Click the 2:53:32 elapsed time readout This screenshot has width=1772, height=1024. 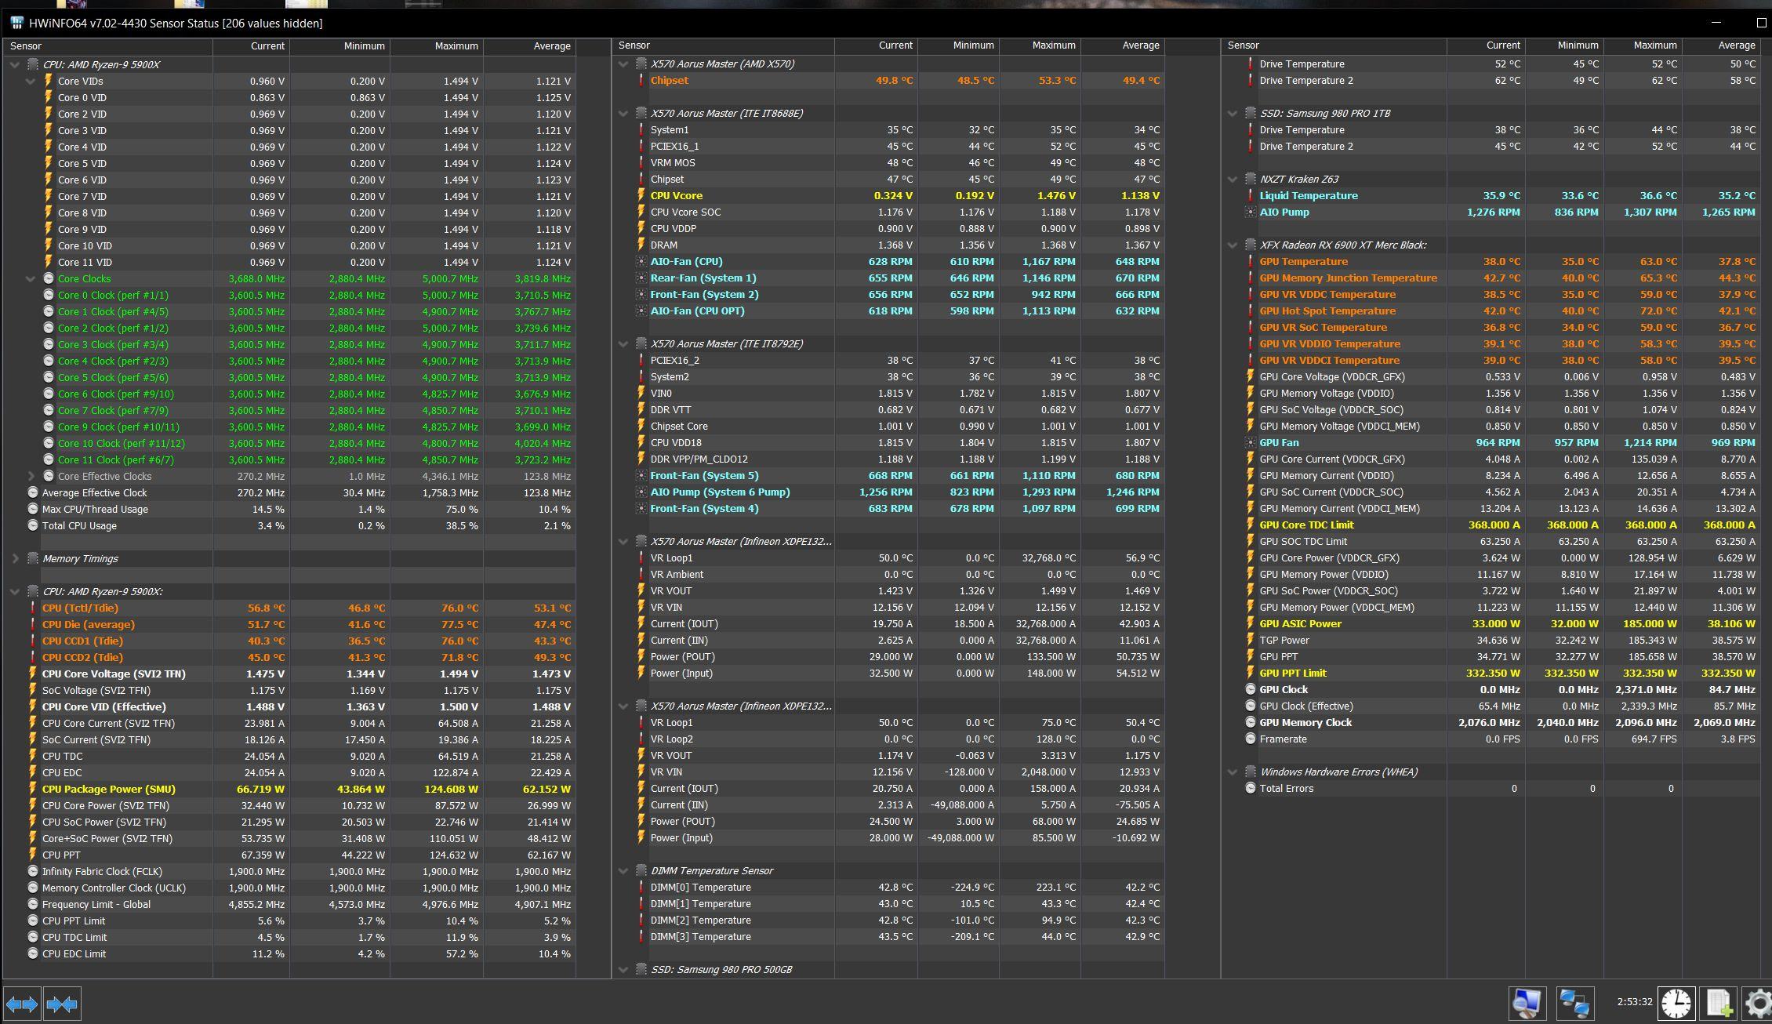click(x=1634, y=1001)
